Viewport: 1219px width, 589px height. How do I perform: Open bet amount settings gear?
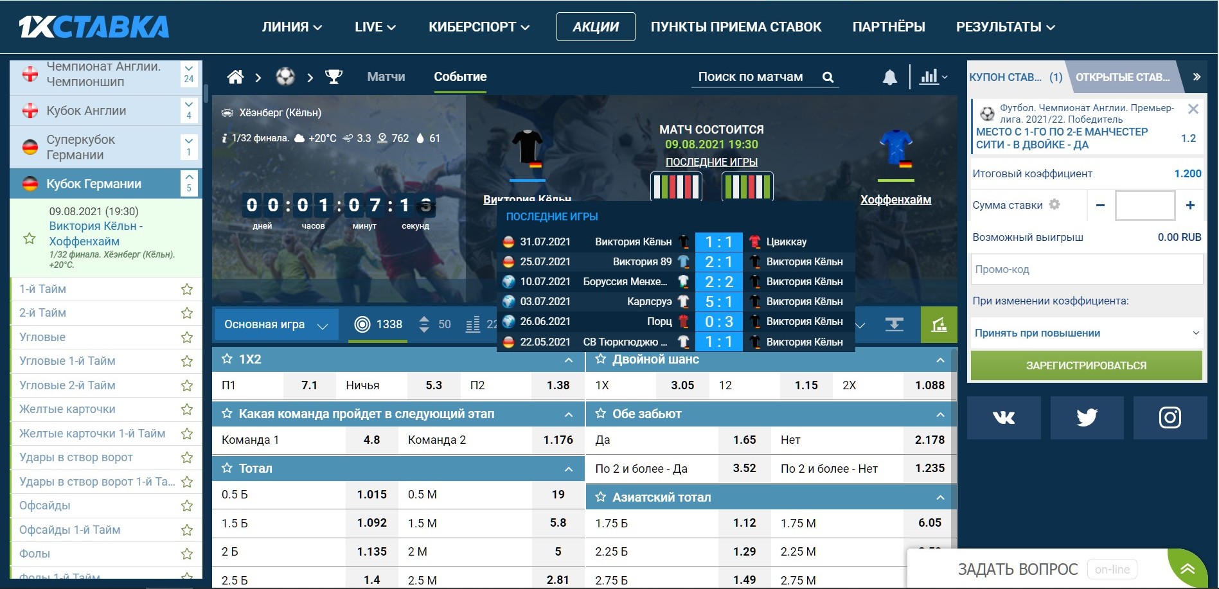[1054, 204]
